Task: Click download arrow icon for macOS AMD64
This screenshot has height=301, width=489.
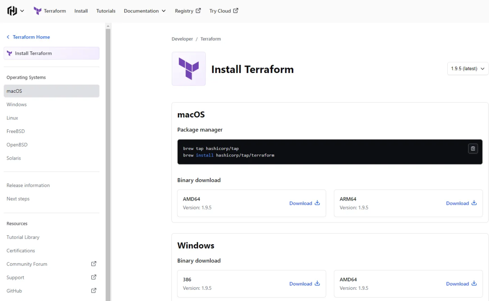Action: [317, 203]
